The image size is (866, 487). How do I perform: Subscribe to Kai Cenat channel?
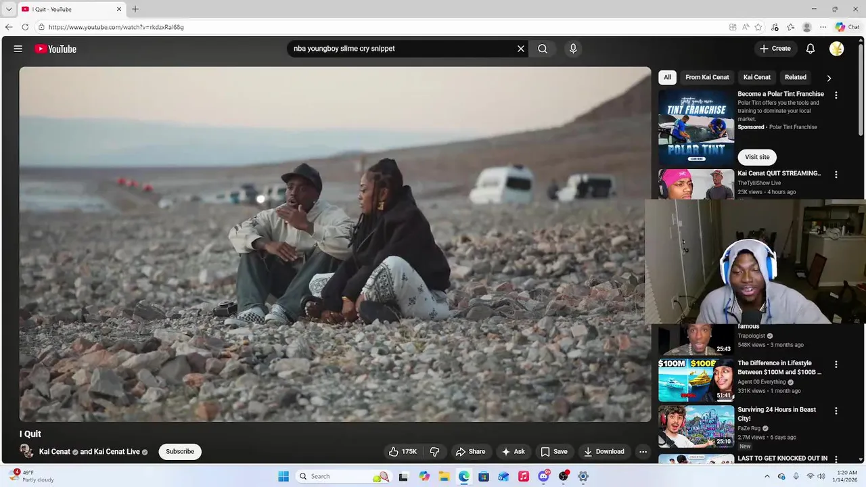180,452
